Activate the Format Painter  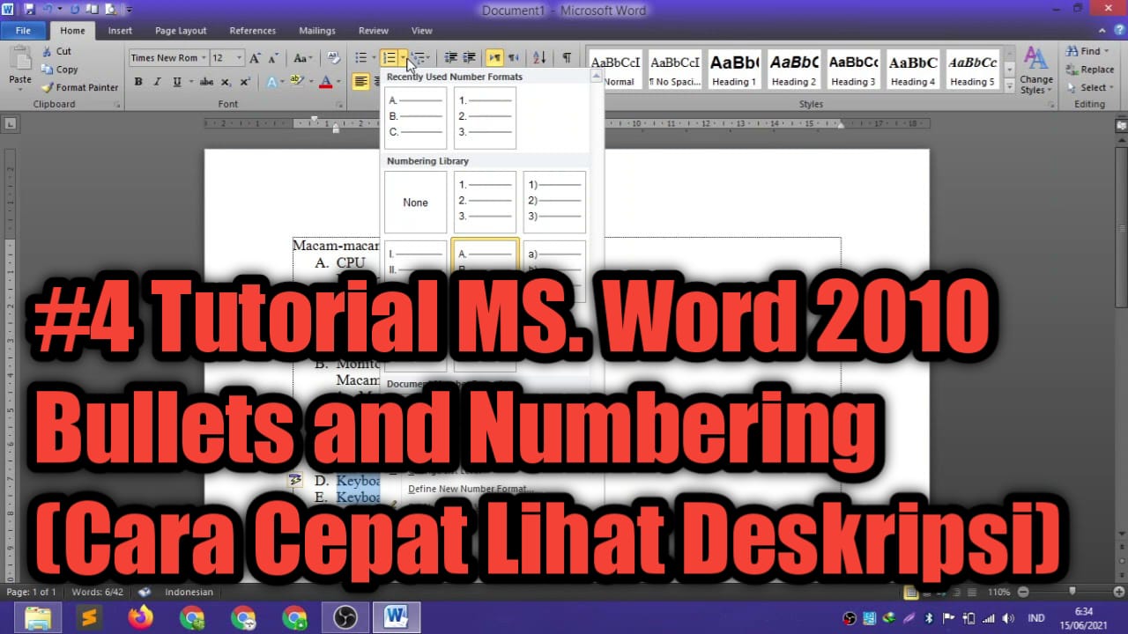point(79,87)
